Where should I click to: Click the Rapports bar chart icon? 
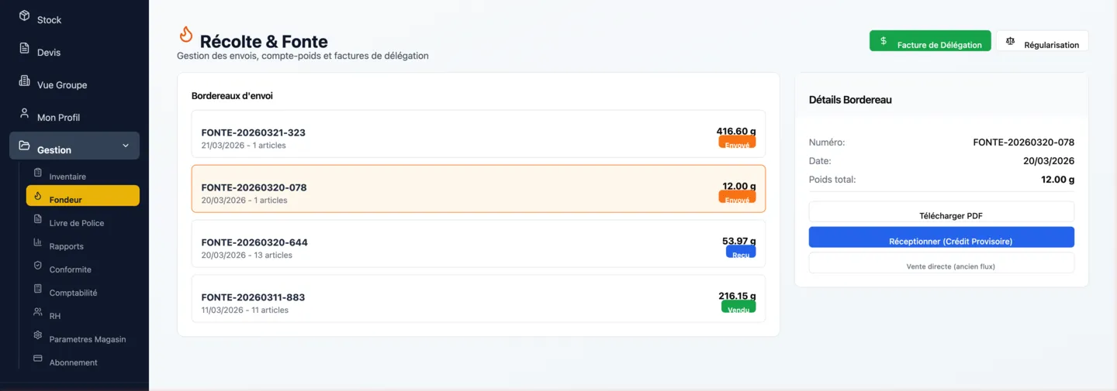[x=37, y=242]
